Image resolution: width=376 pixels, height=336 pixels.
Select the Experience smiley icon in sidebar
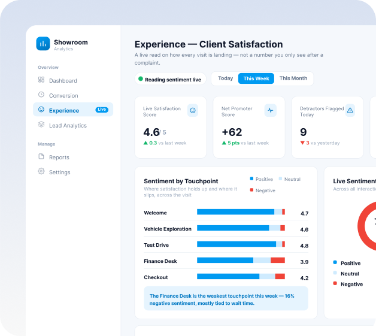41,110
